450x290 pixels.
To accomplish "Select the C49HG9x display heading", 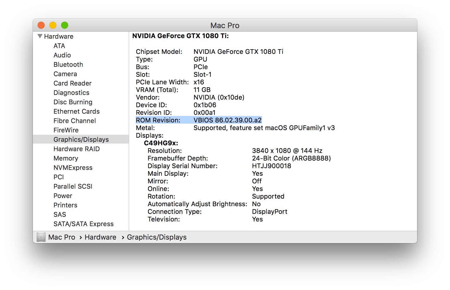I will tap(161, 143).
